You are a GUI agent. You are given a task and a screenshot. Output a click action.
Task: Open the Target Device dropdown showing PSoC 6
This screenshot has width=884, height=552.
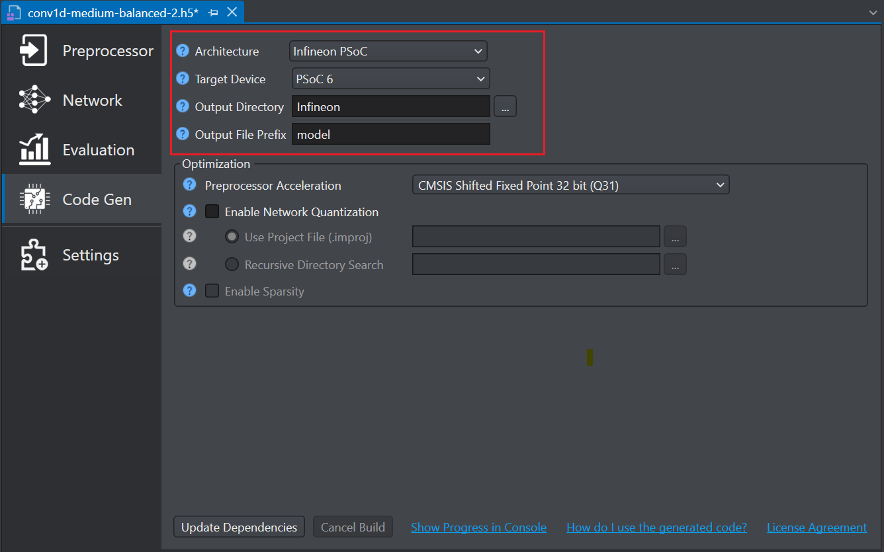[391, 79]
